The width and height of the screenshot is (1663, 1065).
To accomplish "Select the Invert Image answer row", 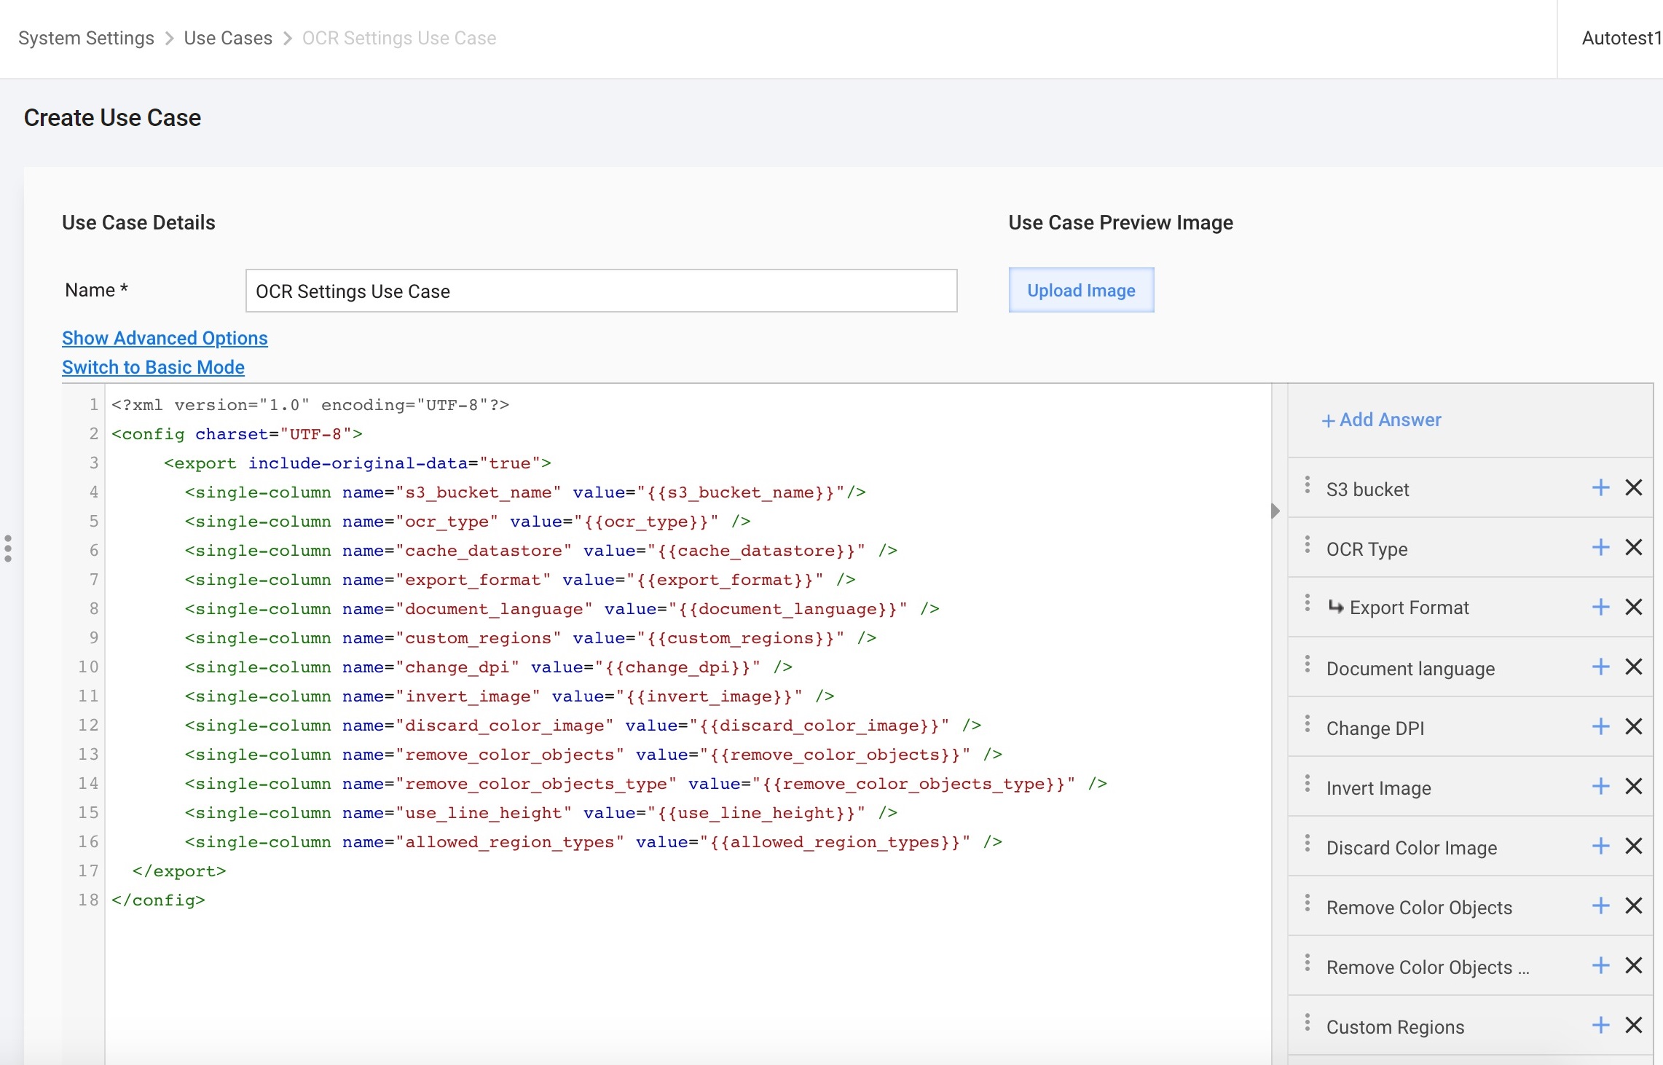I will pyautogui.click(x=1470, y=787).
